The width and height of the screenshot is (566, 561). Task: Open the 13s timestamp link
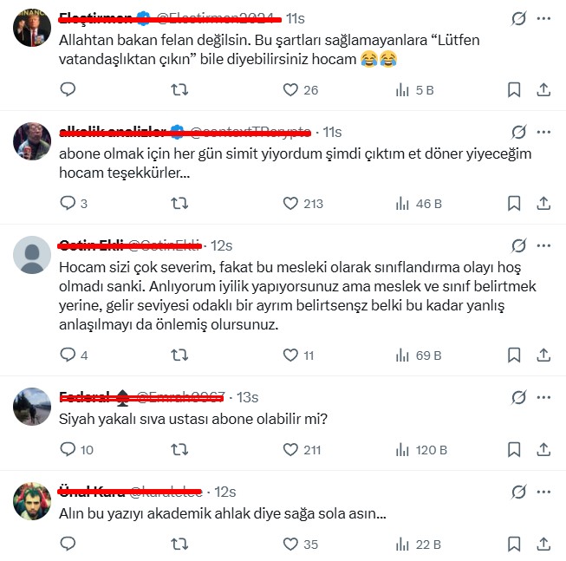tap(248, 397)
